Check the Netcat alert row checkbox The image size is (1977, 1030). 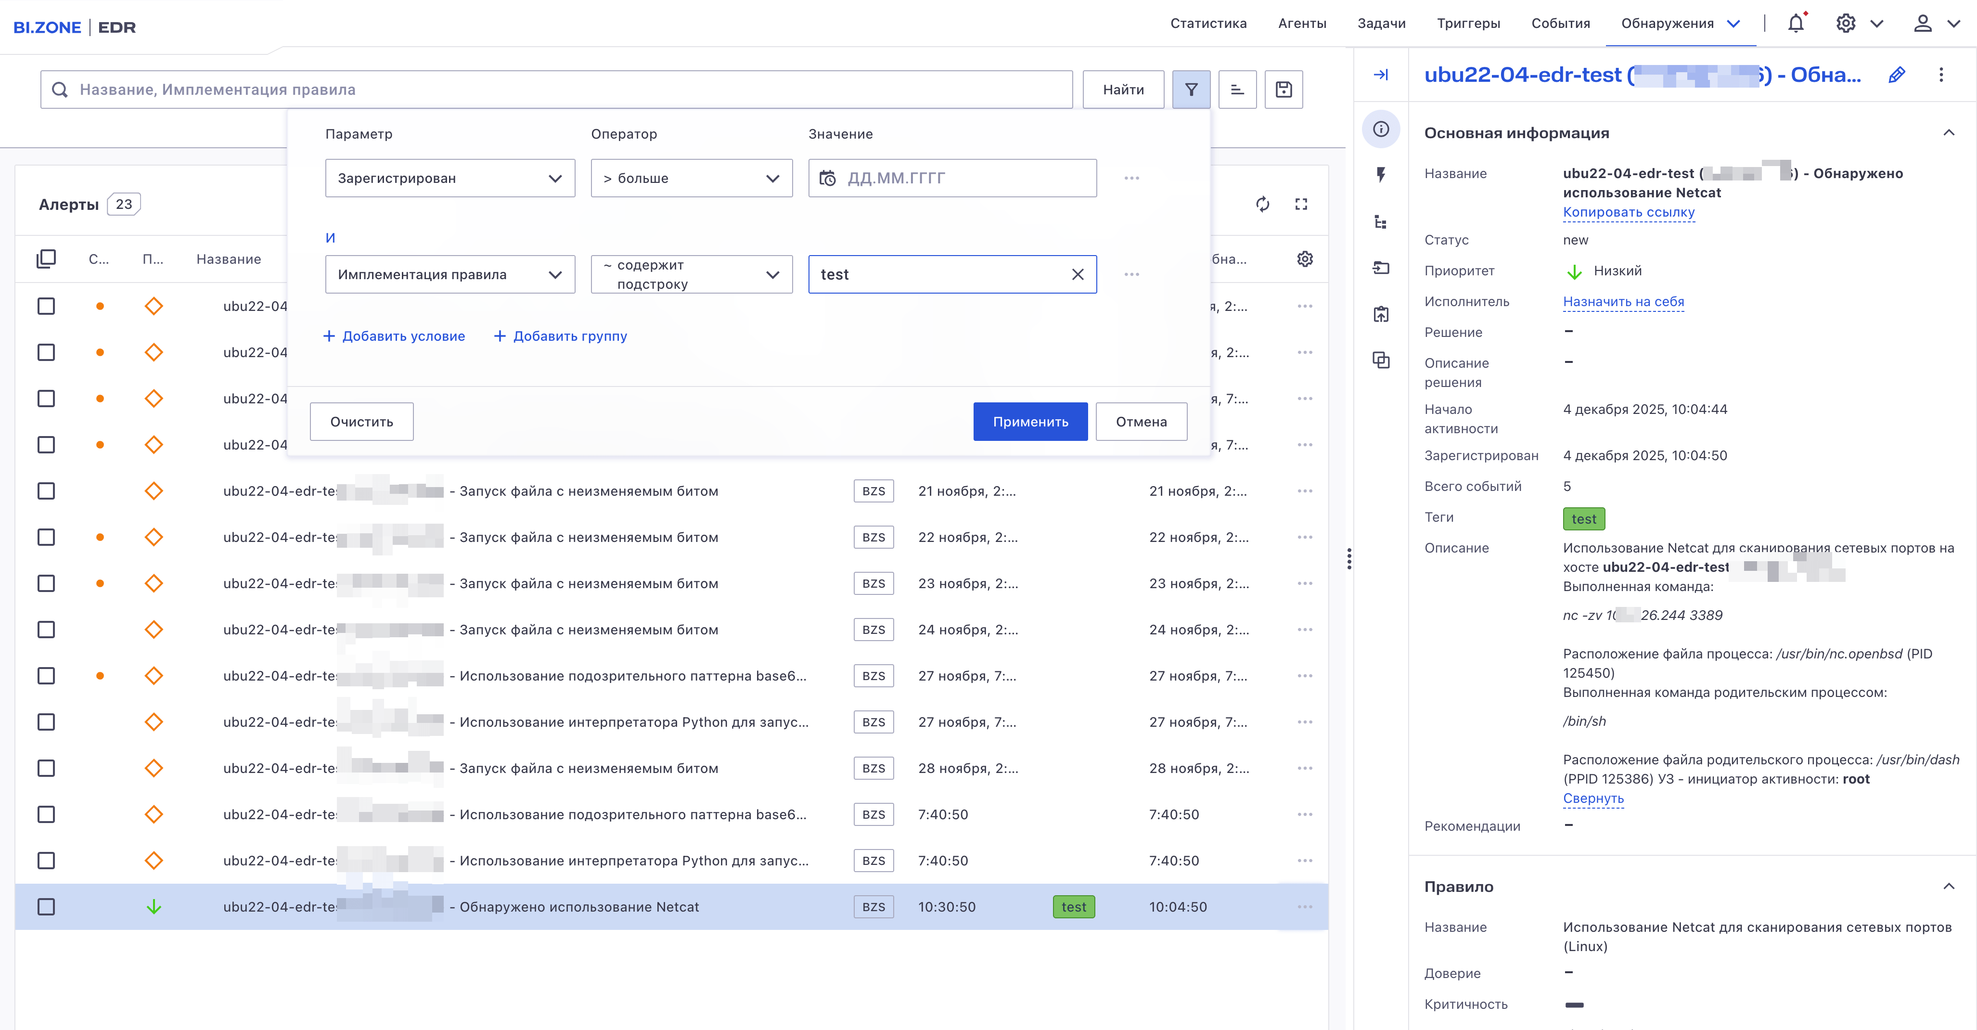(46, 906)
